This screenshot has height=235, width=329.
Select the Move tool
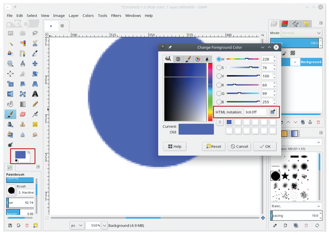click(35, 64)
